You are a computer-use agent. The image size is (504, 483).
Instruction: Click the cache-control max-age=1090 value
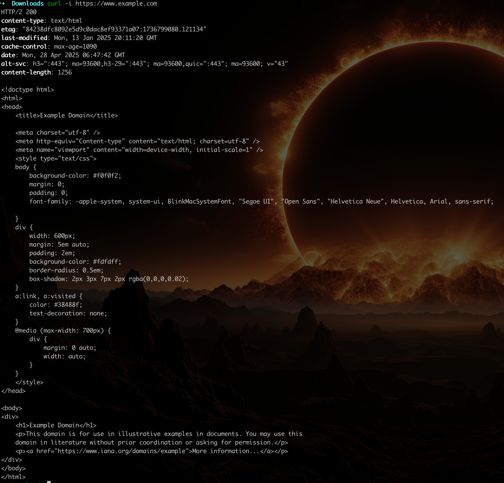tap(75, 47)
